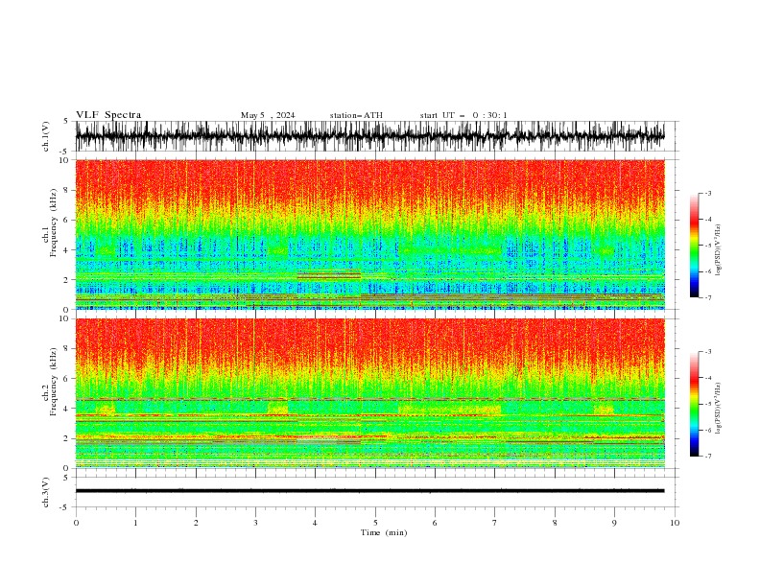Select the "start UT = 0 :30: 1" text
This screenshot has height=587, width=760.
click(x=463, y=115)
